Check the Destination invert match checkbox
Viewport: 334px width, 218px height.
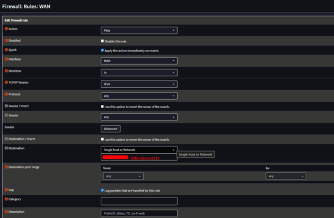click(x=102, y=139)
